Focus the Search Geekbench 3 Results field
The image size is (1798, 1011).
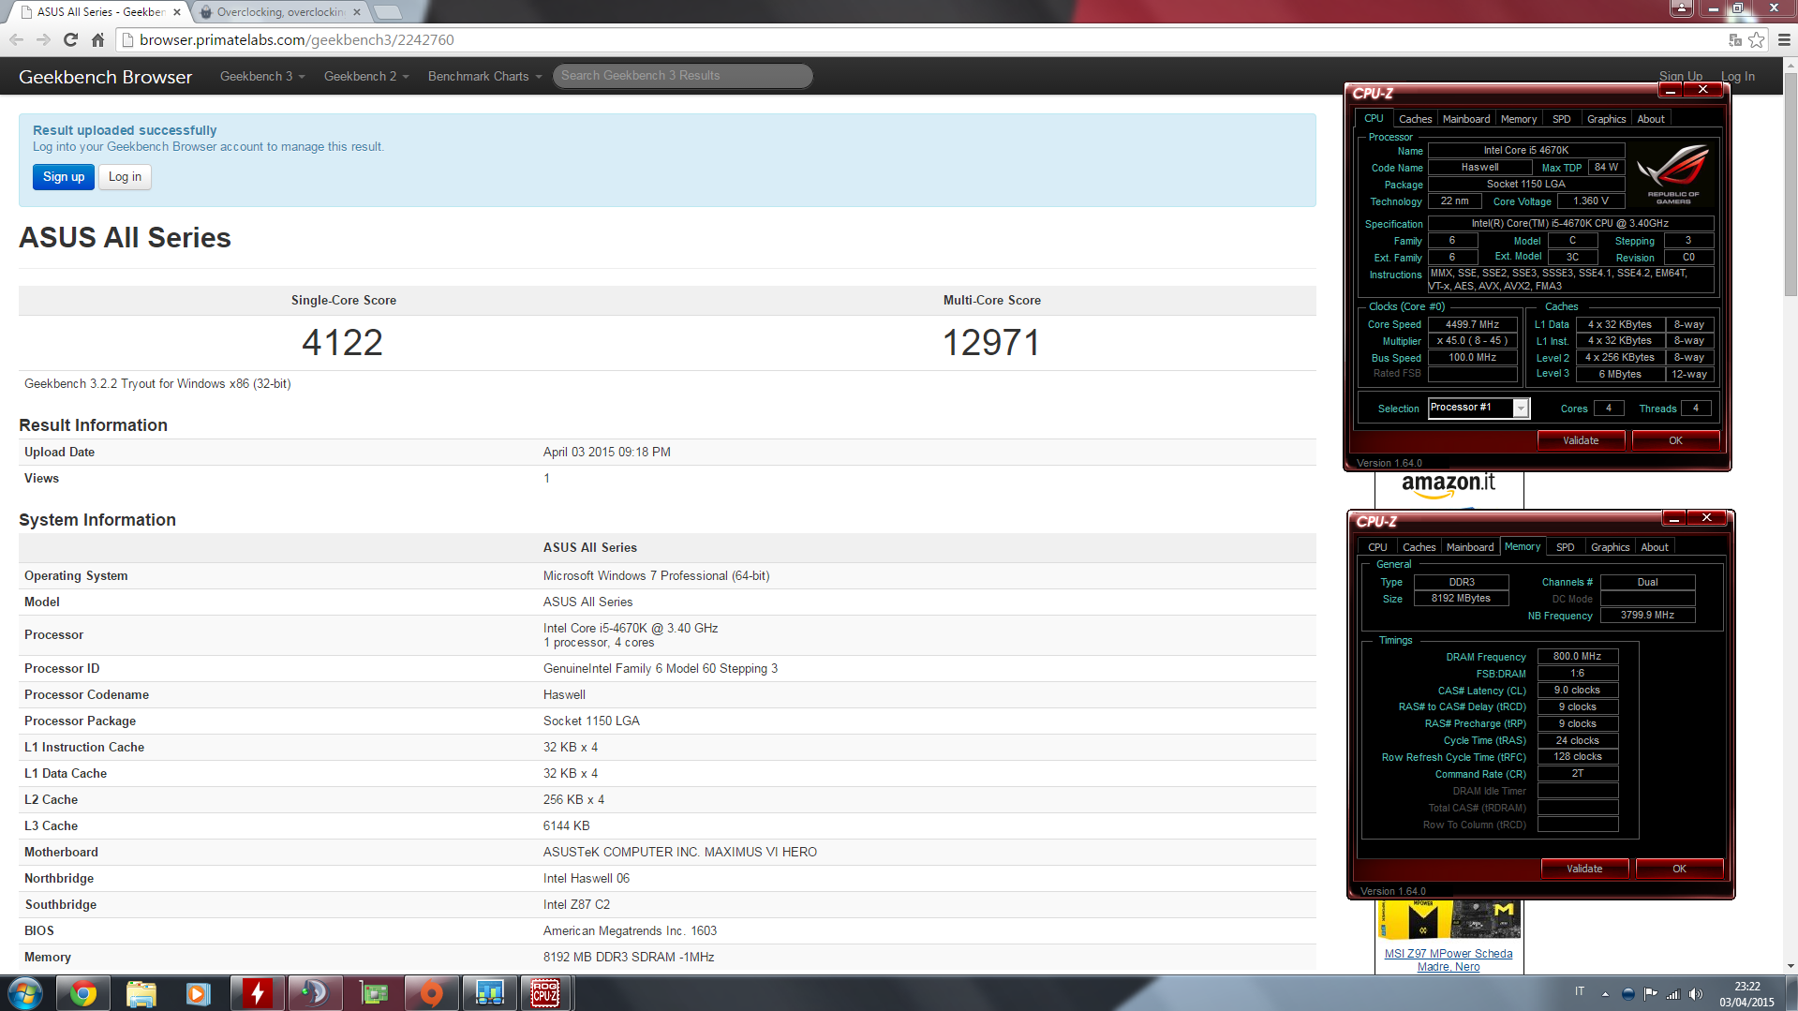coord(682,76)
